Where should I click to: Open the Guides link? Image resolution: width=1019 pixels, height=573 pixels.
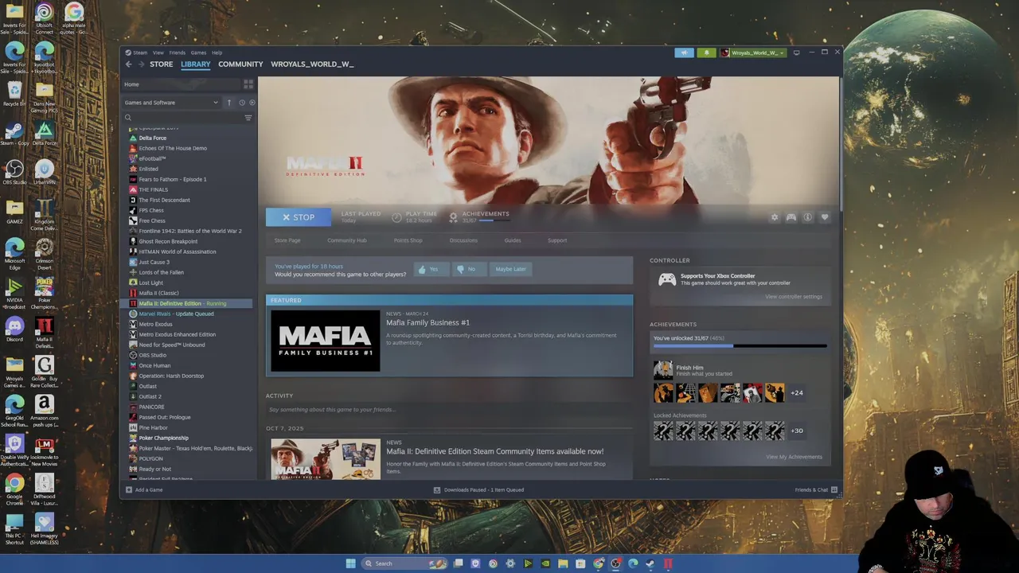512,240
